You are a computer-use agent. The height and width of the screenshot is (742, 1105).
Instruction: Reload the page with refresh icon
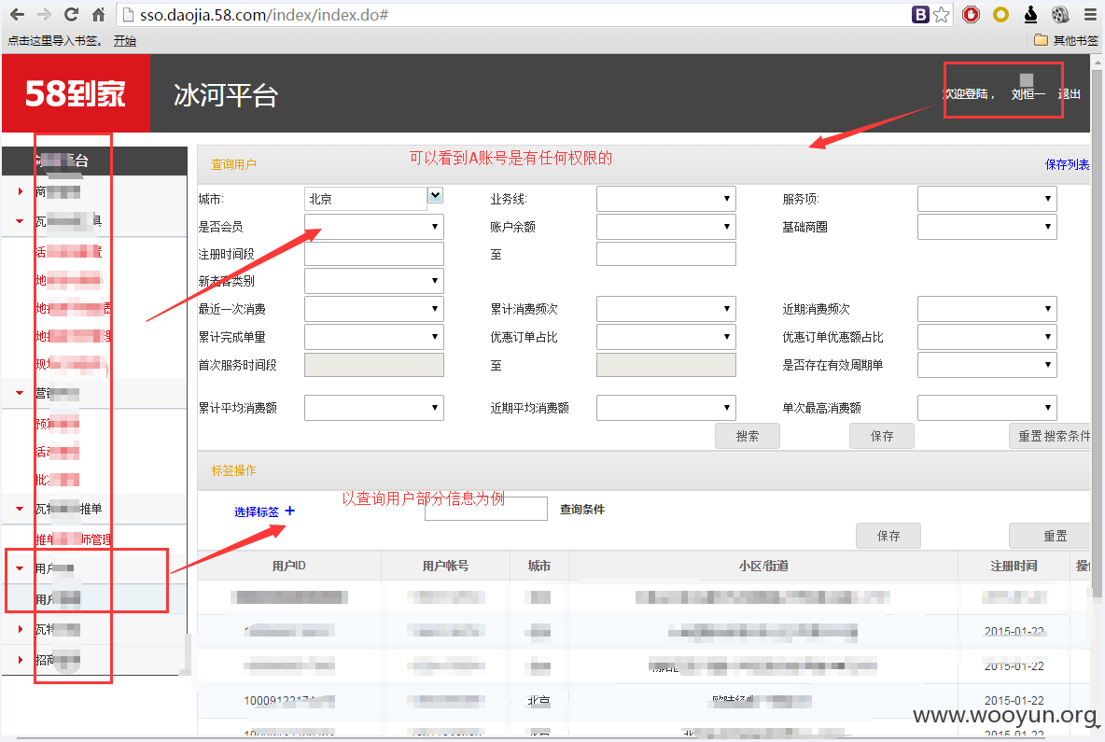click(x=71, y=14)
